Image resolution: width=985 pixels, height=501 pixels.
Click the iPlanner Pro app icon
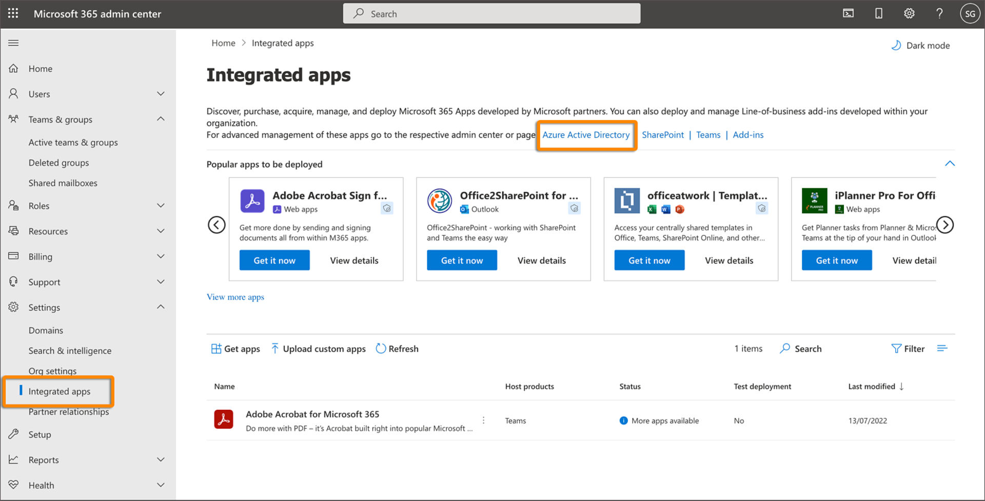coord(815,201)
